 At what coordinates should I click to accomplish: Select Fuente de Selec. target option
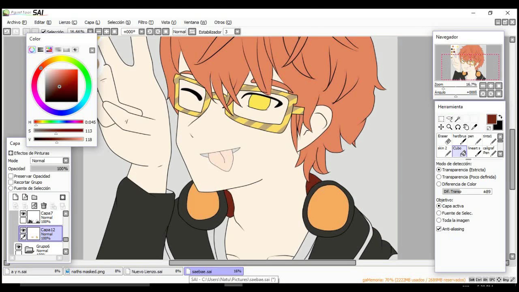(439, 213)
